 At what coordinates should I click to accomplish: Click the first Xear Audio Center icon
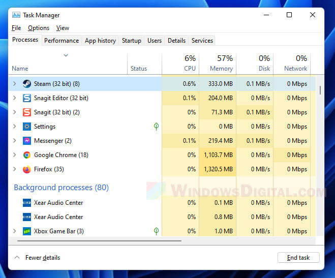27,203
